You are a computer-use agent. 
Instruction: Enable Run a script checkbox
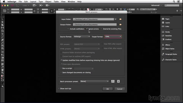(61, 68)
